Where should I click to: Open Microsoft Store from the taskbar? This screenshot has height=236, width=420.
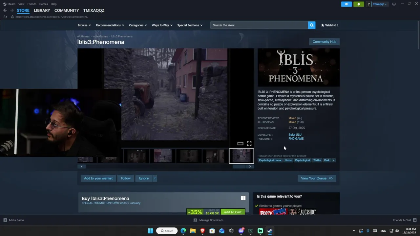[212, 231]
